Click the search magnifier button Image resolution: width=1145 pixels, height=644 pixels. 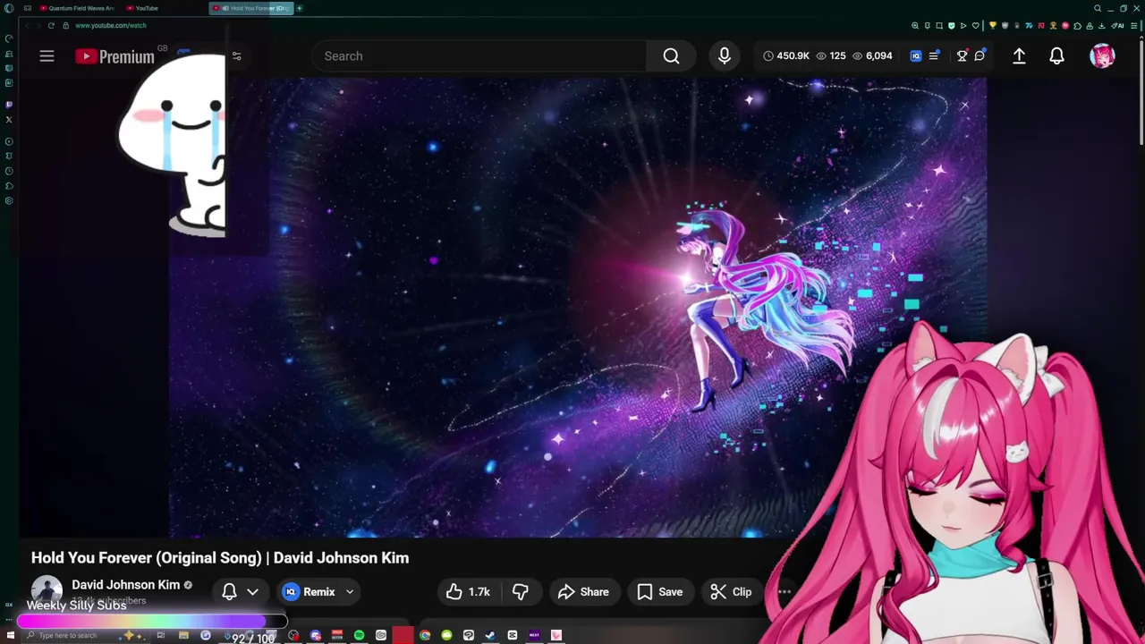point(671,55)
